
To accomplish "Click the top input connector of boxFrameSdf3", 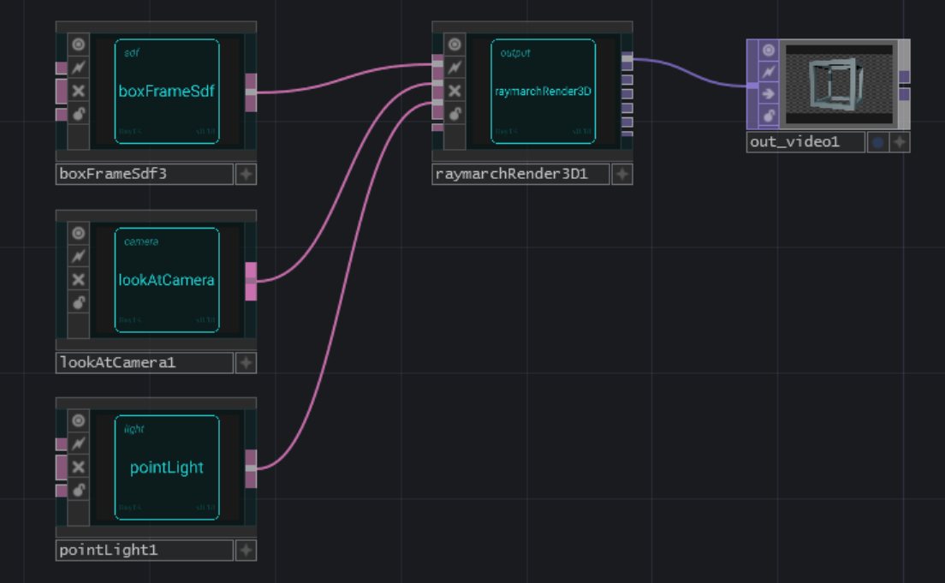I will (x=62, y=68).
